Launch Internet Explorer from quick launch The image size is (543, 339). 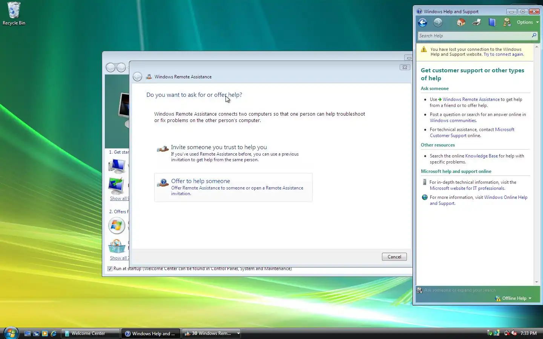pos(54,333)
